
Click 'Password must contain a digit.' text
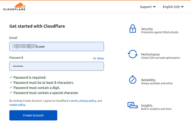click(x=37, y=88)
